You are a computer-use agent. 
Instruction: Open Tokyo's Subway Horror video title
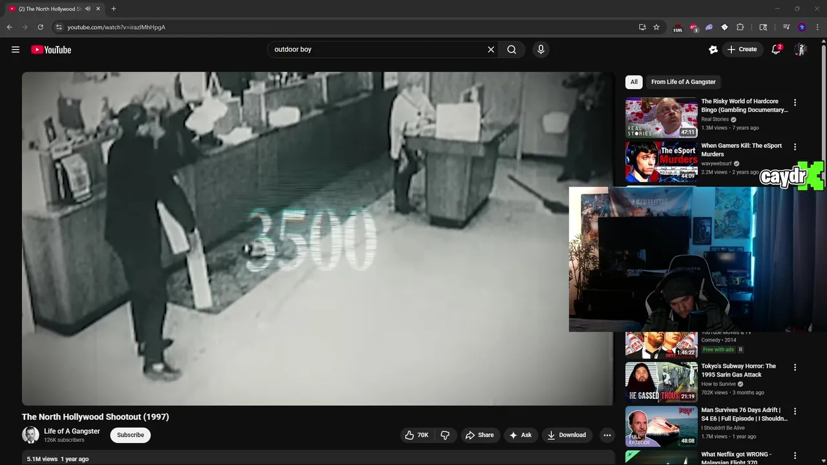[x=738, y=370]
